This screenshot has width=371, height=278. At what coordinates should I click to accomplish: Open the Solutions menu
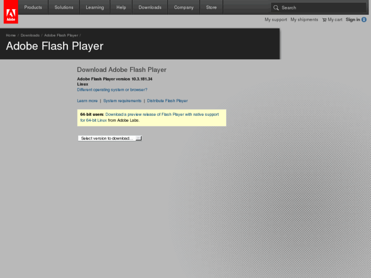tap(64, 7)
